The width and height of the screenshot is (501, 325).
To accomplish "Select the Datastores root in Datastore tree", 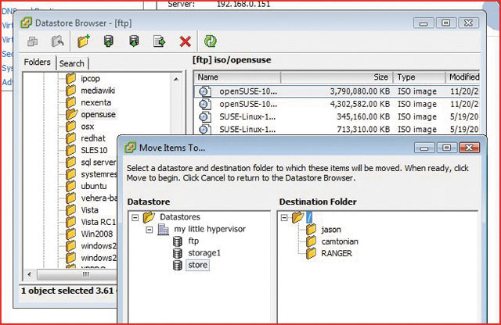I will click(x=180, y=217).
